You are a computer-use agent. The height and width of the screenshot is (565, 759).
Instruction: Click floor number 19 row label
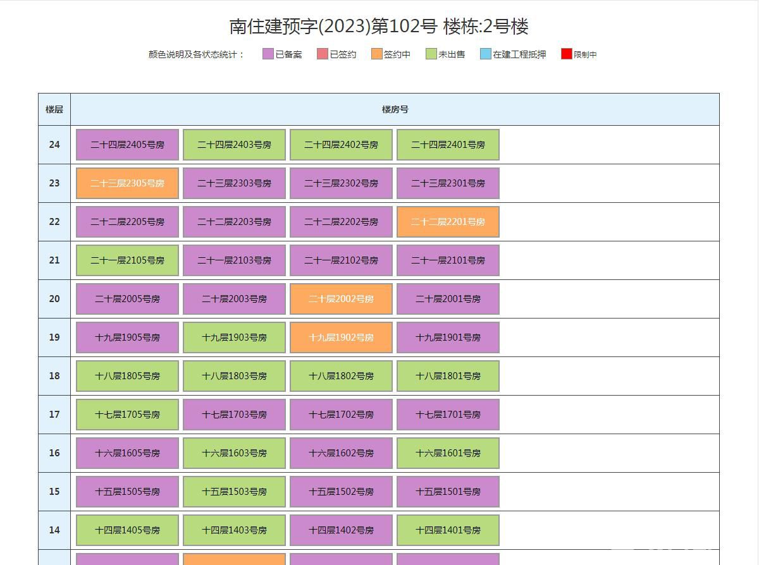click(x=54, y=337)
